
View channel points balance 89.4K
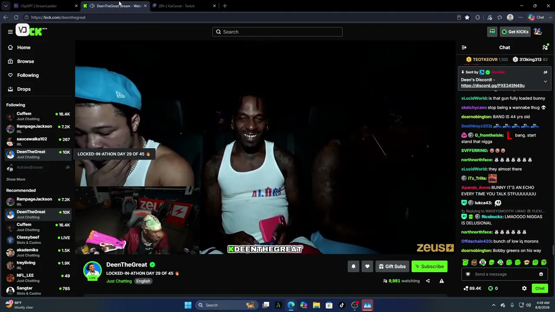click(x=472, y=288)
